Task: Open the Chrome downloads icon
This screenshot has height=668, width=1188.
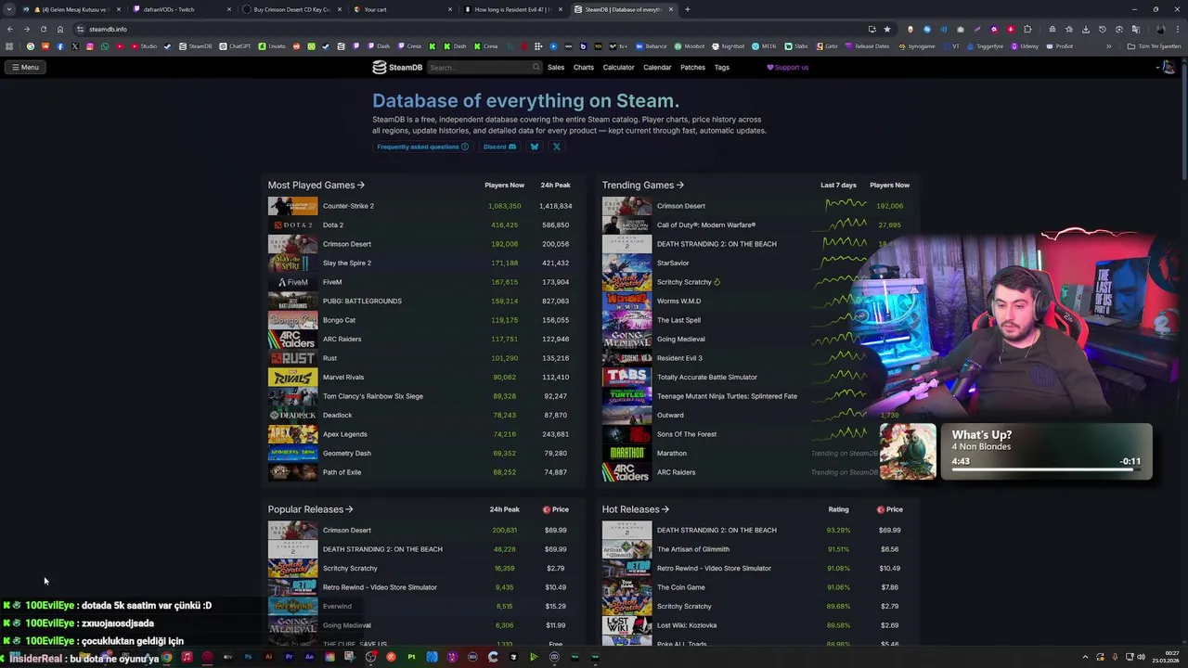Action: 1085,29
